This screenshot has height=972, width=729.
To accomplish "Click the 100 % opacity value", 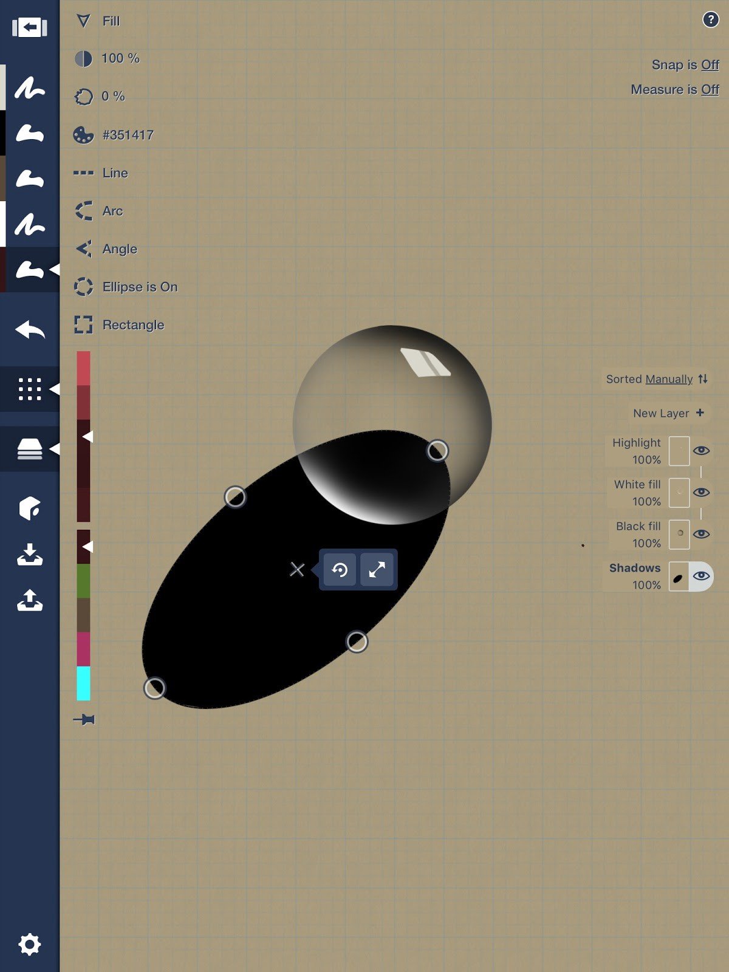I will click(x=120, y=58).
